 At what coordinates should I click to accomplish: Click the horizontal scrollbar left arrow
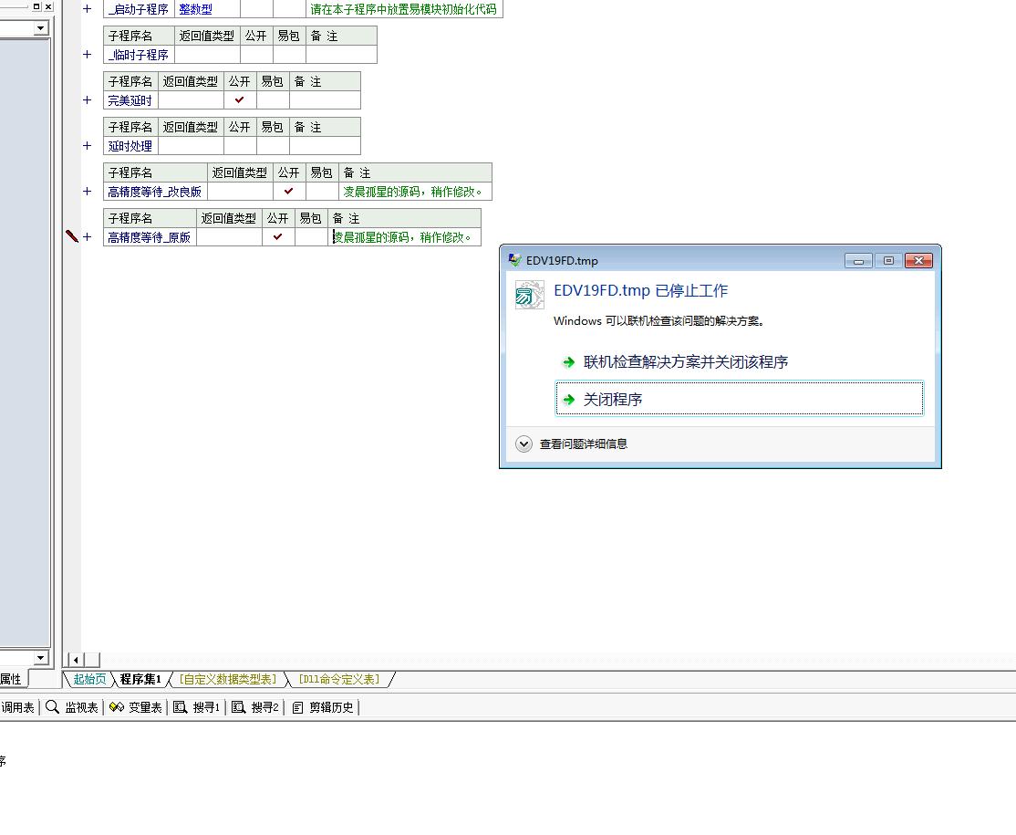pos(77,660)
